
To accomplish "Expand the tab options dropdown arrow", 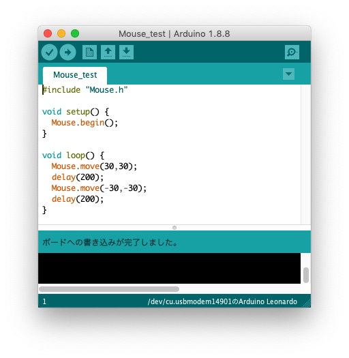I will [288, 74].
